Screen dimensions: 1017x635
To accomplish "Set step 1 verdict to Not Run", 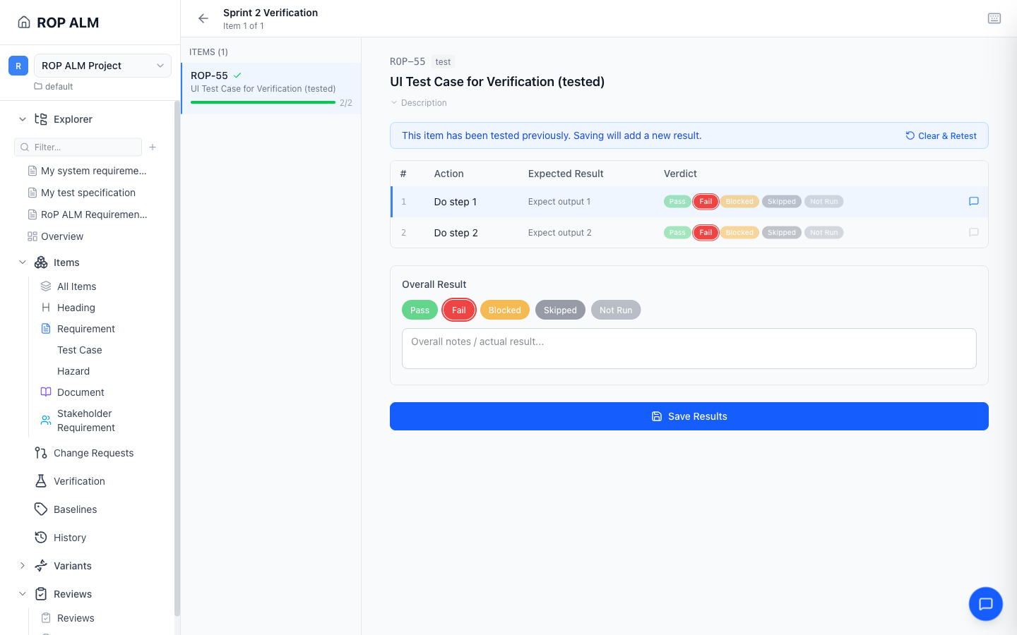I will click(x=823, y=201).
